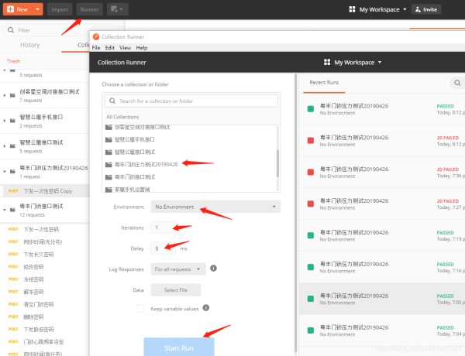Open the PASSED run from 7:16
465x356 pixels.
(381, 267)
